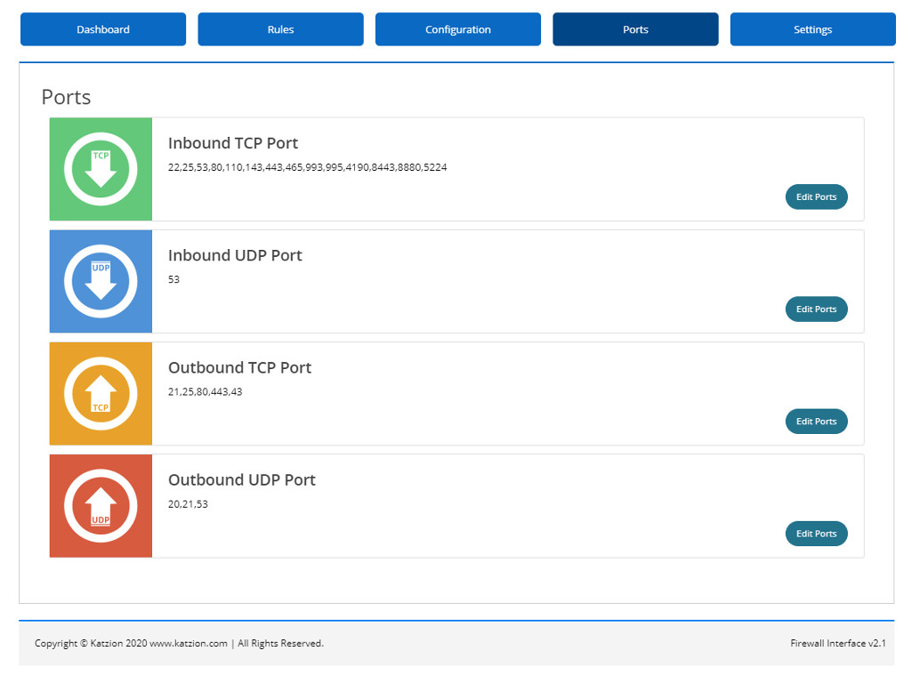Edit Ports for Inbound TCP Port
The width and height of the screenshot is (911, 683).
point(816,197)
